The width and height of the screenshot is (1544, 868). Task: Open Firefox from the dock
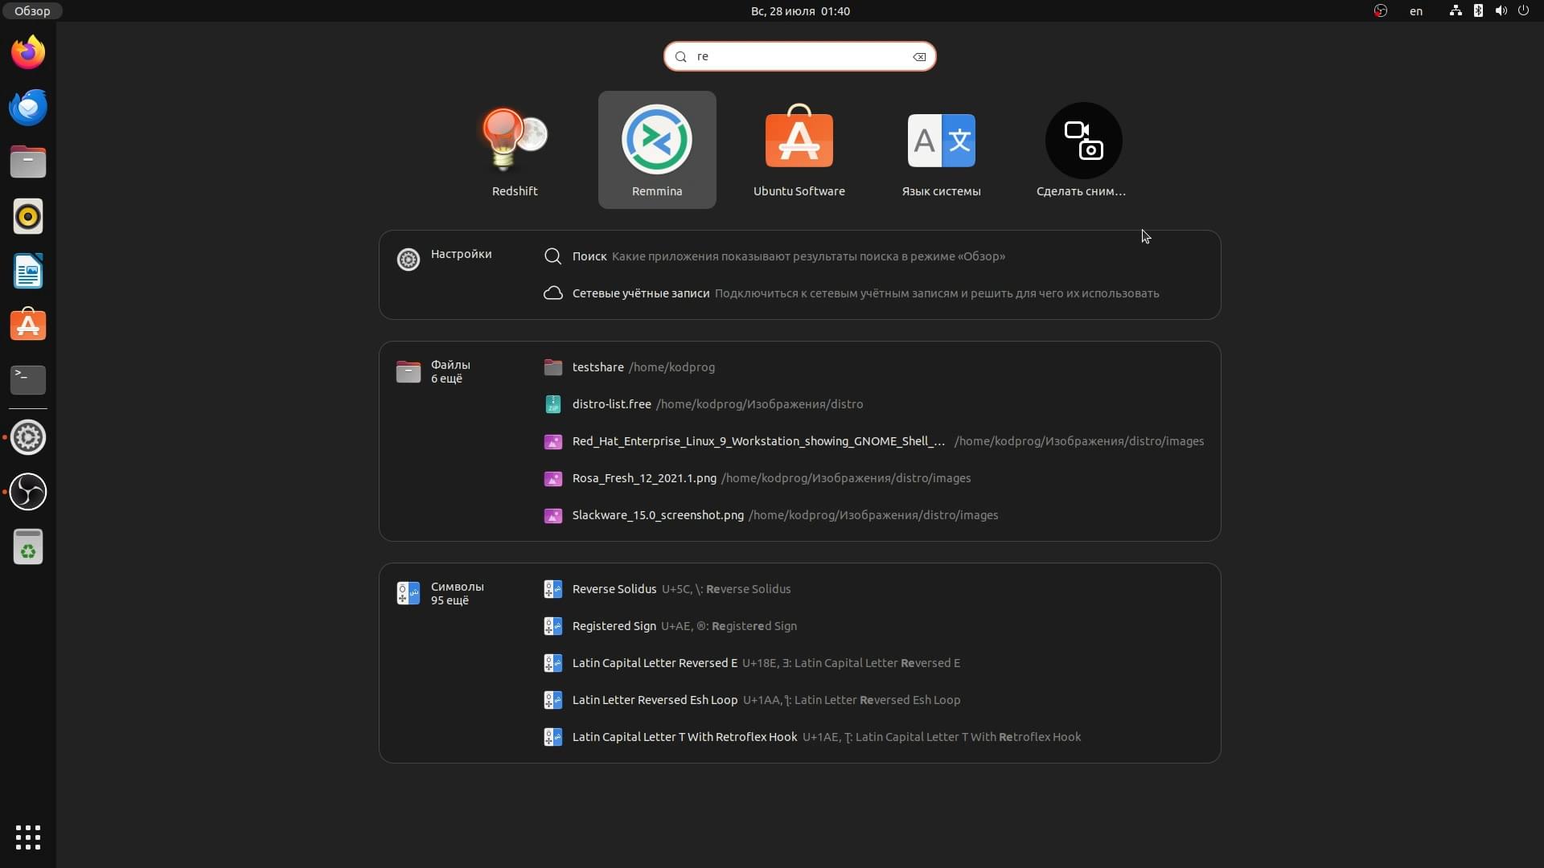[28, 53]
